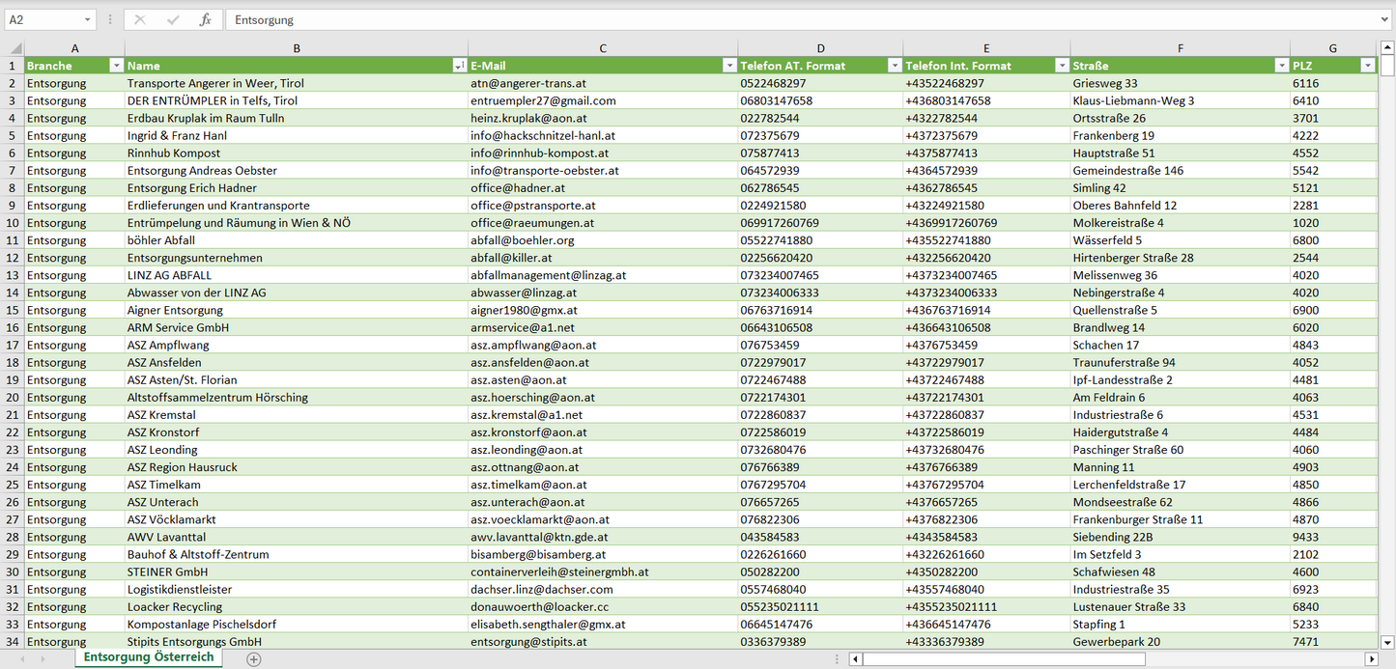Select column C header
This screenshot has height=669, width=1396.
click(x=603, y=48)
